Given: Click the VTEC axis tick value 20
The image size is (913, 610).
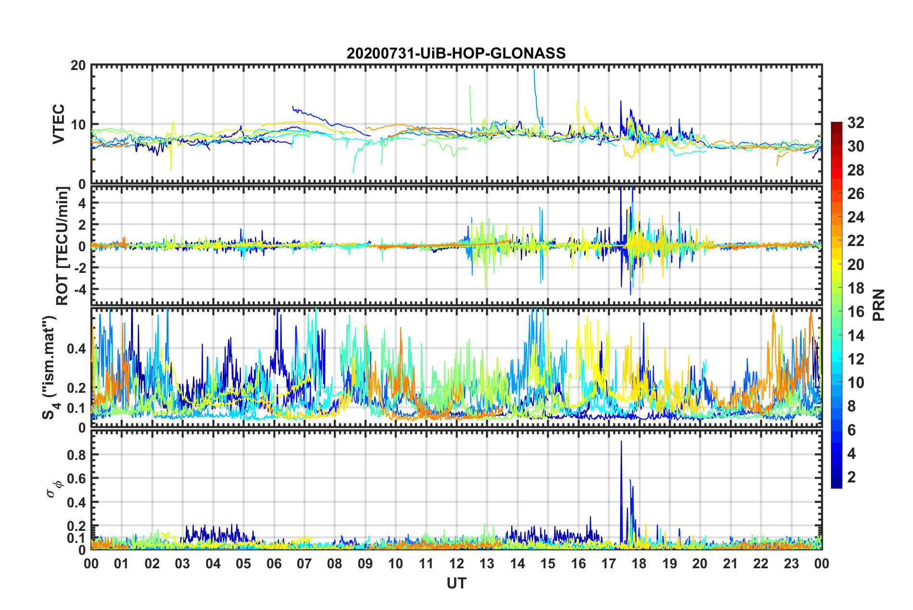Looking at the screenshot, I should tap(78, 66).
